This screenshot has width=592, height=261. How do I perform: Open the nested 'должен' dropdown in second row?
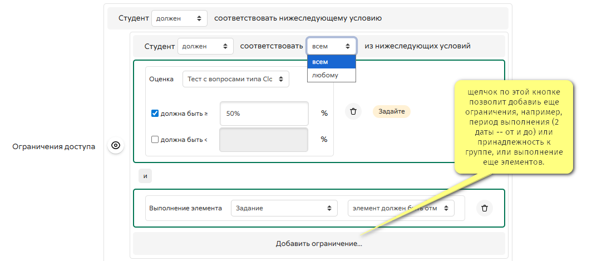click(205, 46)
